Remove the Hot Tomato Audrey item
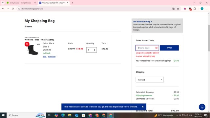Viewport: 210px width, 118px height. pos(52,57)
